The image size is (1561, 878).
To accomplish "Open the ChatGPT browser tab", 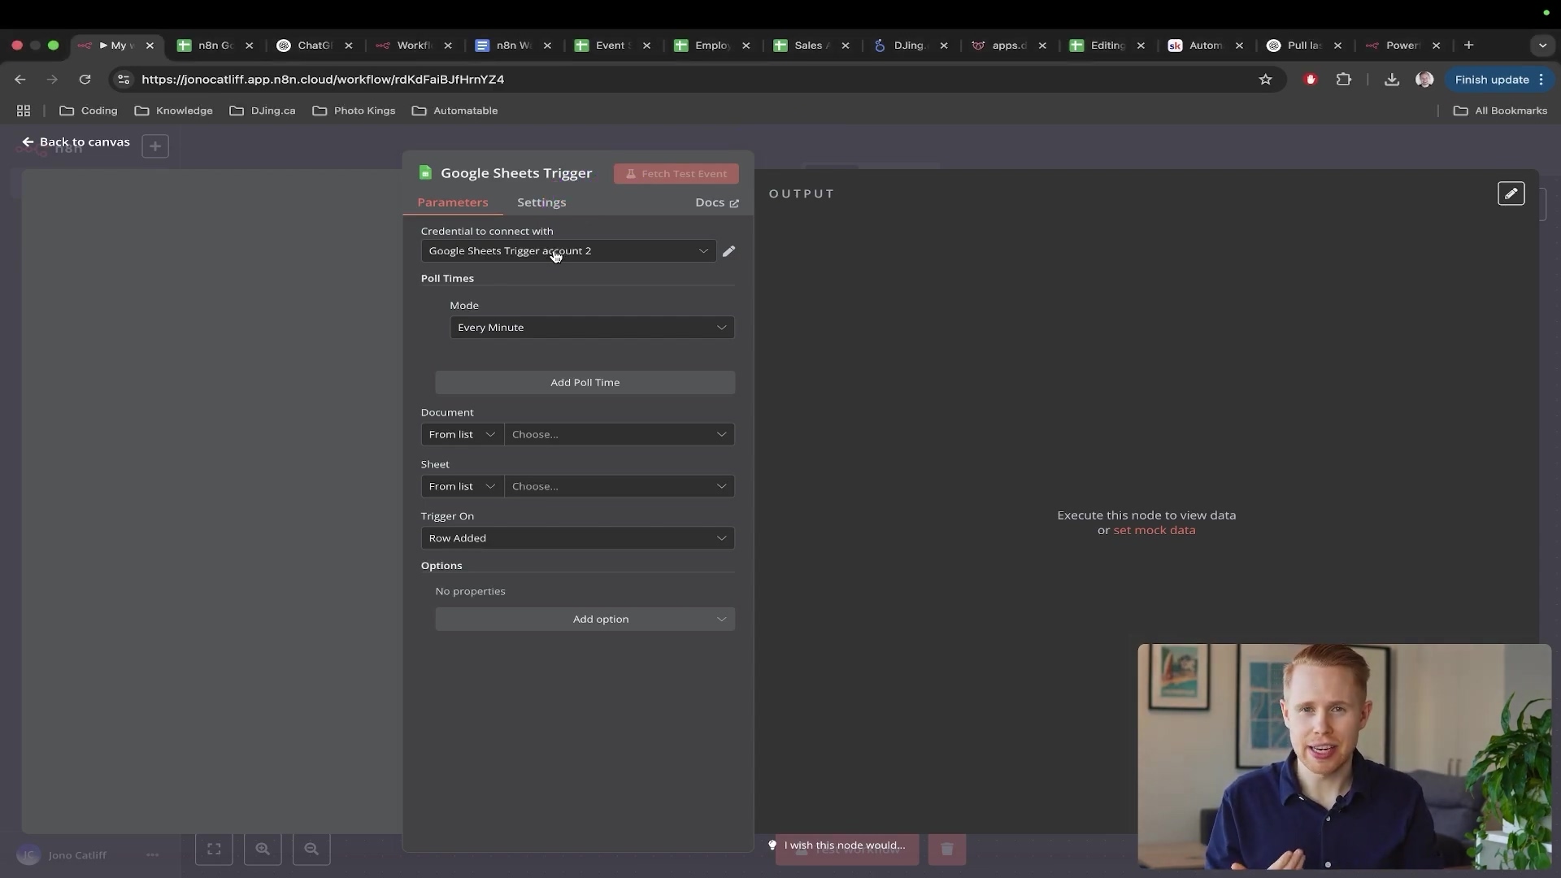I will pos(315,46).
